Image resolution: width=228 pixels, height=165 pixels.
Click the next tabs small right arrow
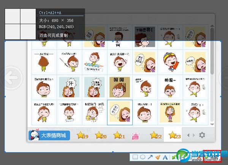point(193,135)
